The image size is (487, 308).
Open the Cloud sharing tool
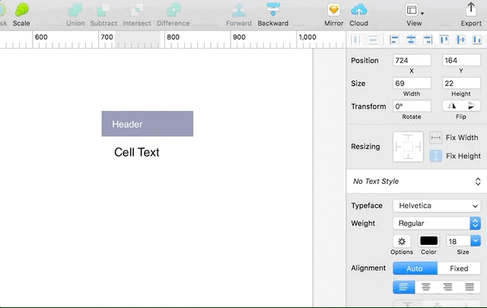358,14
